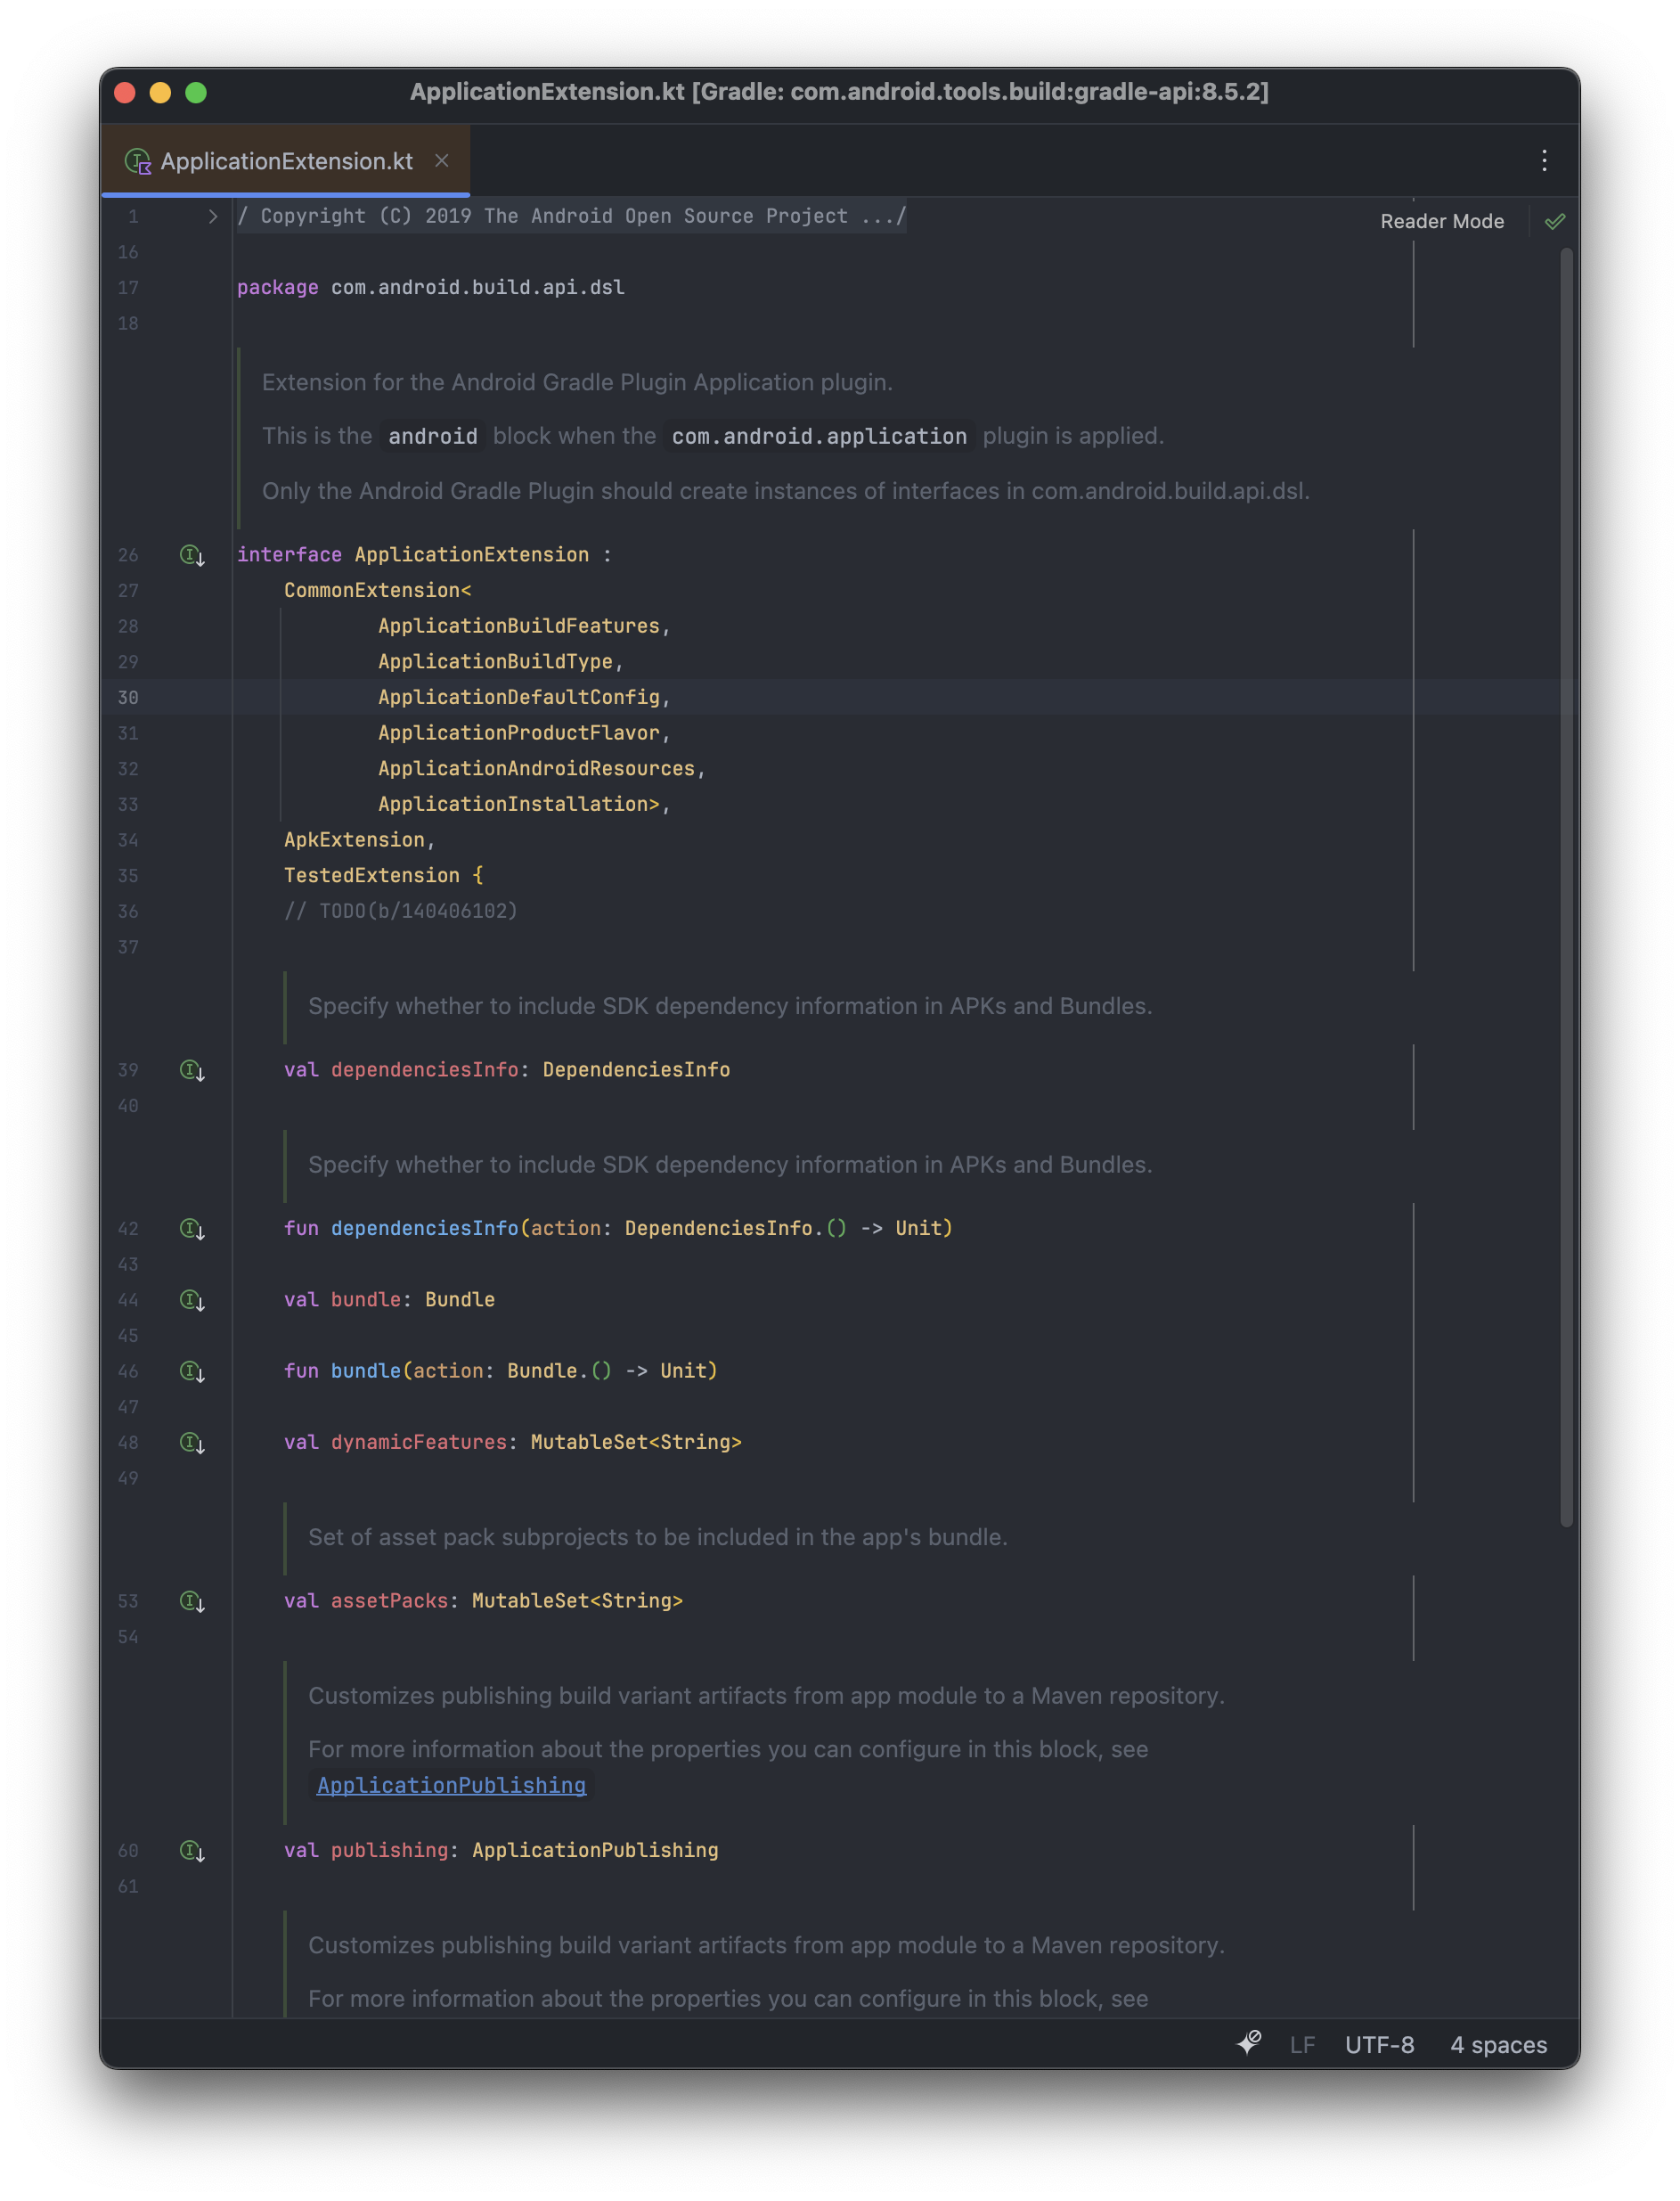Open the 4 spaces indent settings
1680x2201 pixels.
click(x=1498, y=2044)
